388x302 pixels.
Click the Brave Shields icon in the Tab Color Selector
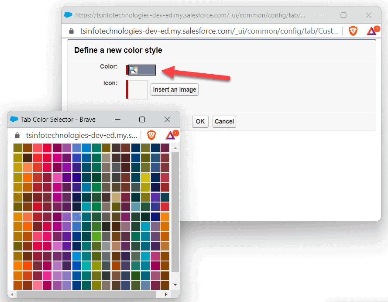tap(151, 135)
